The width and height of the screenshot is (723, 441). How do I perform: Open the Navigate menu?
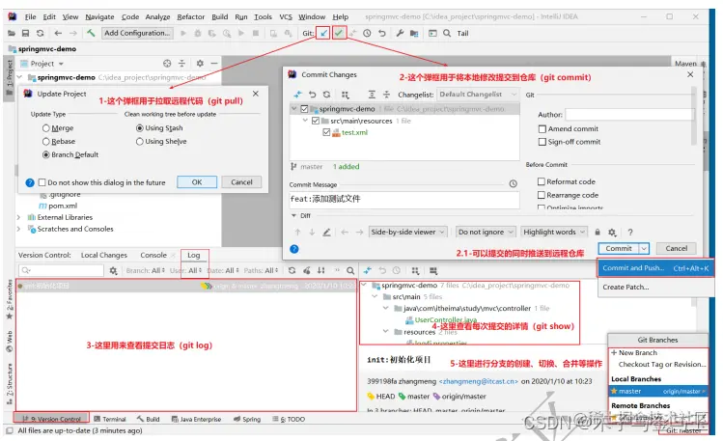(99, 16)
